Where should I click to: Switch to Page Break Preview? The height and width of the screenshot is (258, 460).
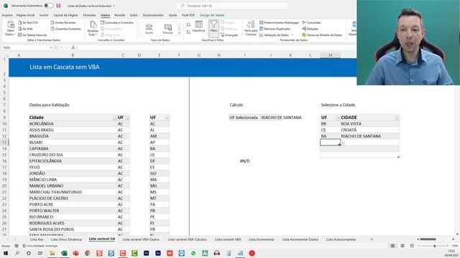(412, 246)
